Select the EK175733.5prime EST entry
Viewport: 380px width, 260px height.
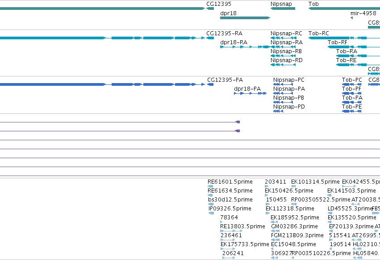pos(245,244)
